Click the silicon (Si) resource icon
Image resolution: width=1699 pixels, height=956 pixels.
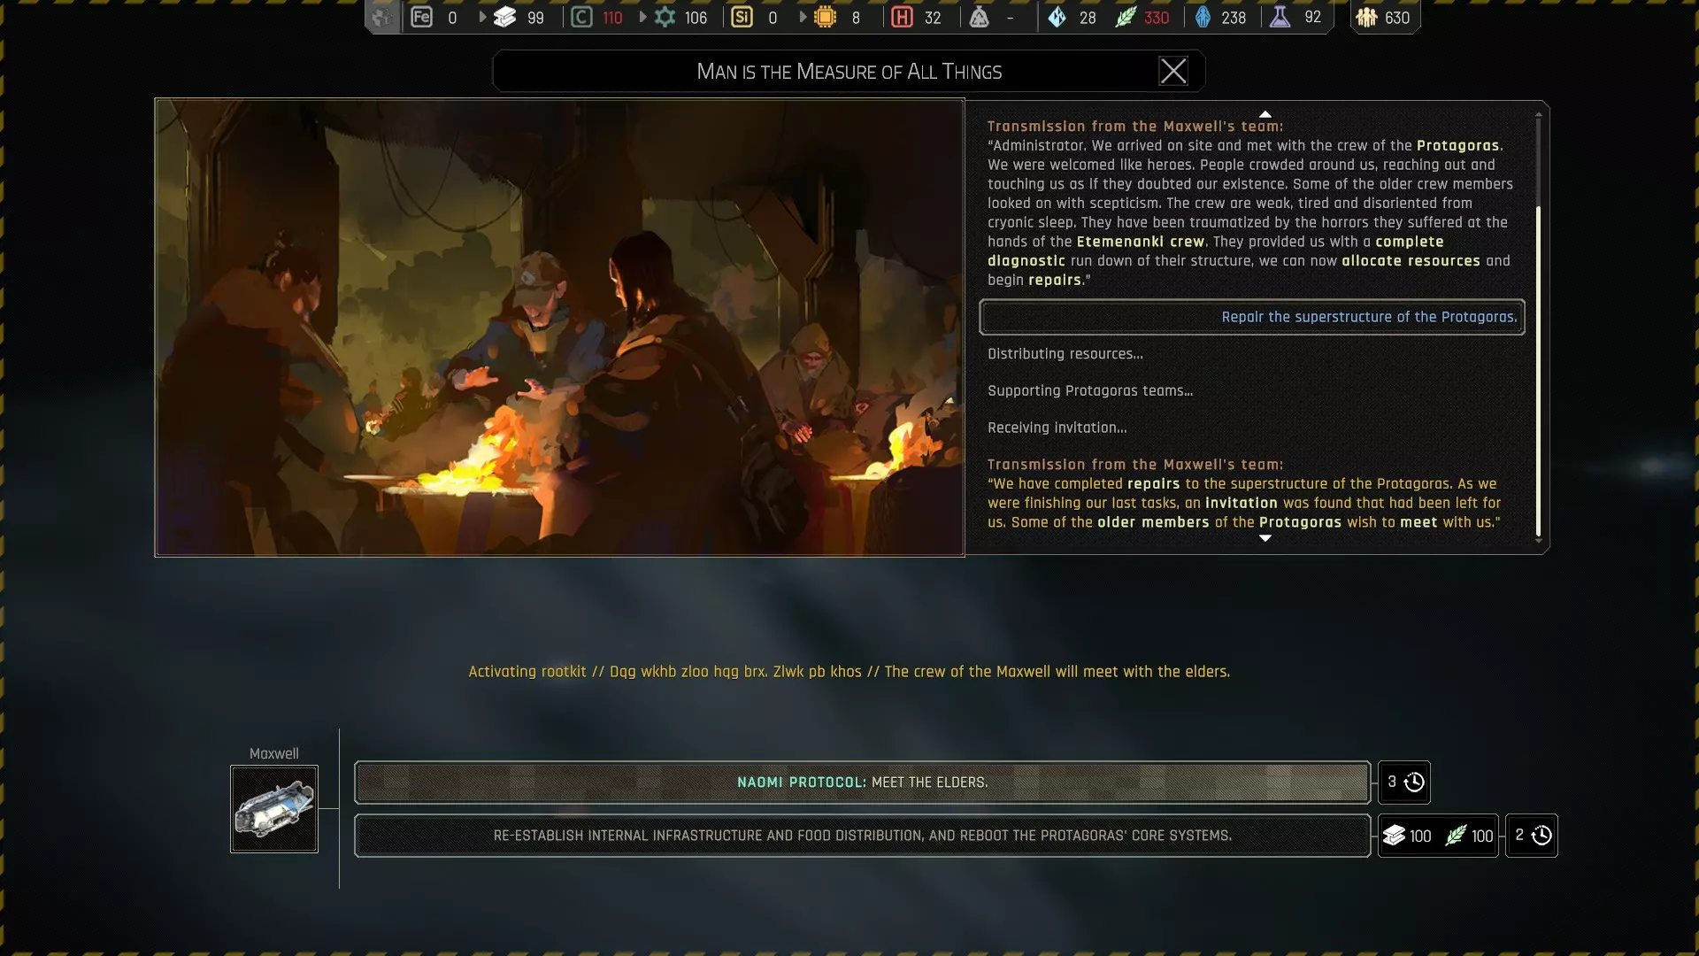(742, 17)
